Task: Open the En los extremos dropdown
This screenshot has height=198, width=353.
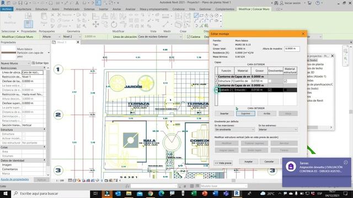Action: 278,130
